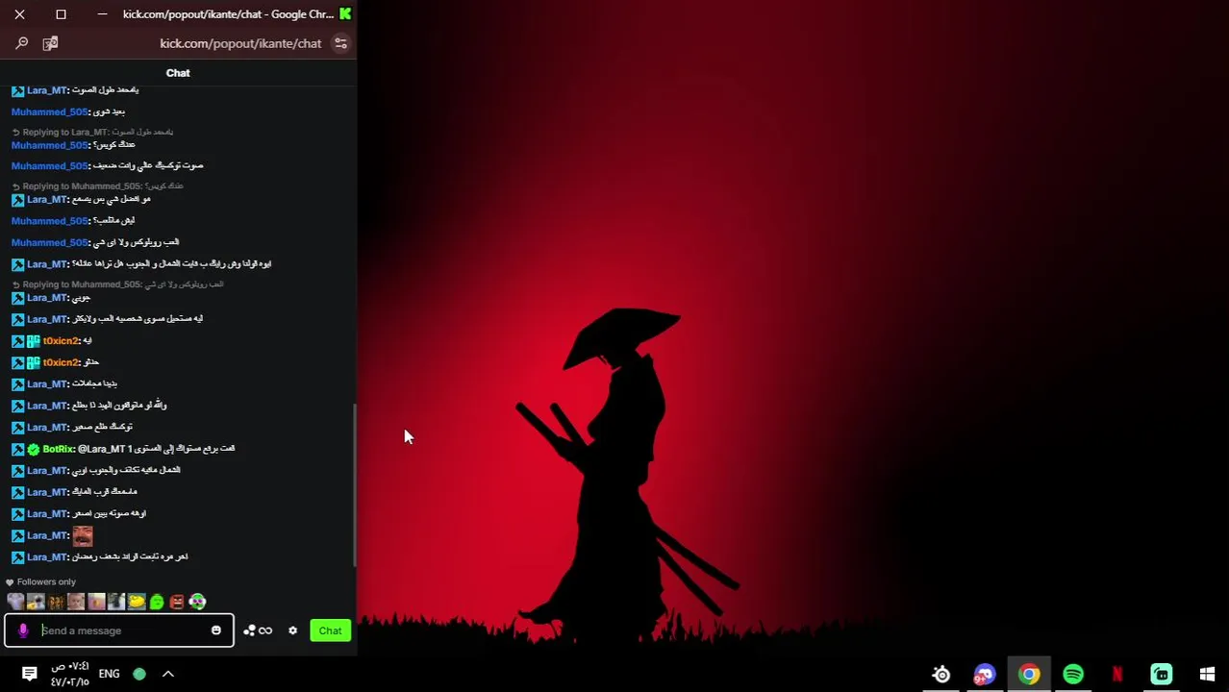The width and height of the screenshot is (1229, 692).
Task: Switch the ENG input language indicator
Action: tap(109, 674)
